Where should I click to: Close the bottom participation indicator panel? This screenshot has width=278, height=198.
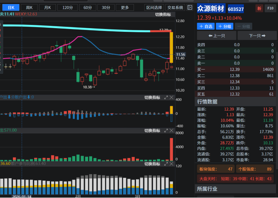click(x=171, y=163)
